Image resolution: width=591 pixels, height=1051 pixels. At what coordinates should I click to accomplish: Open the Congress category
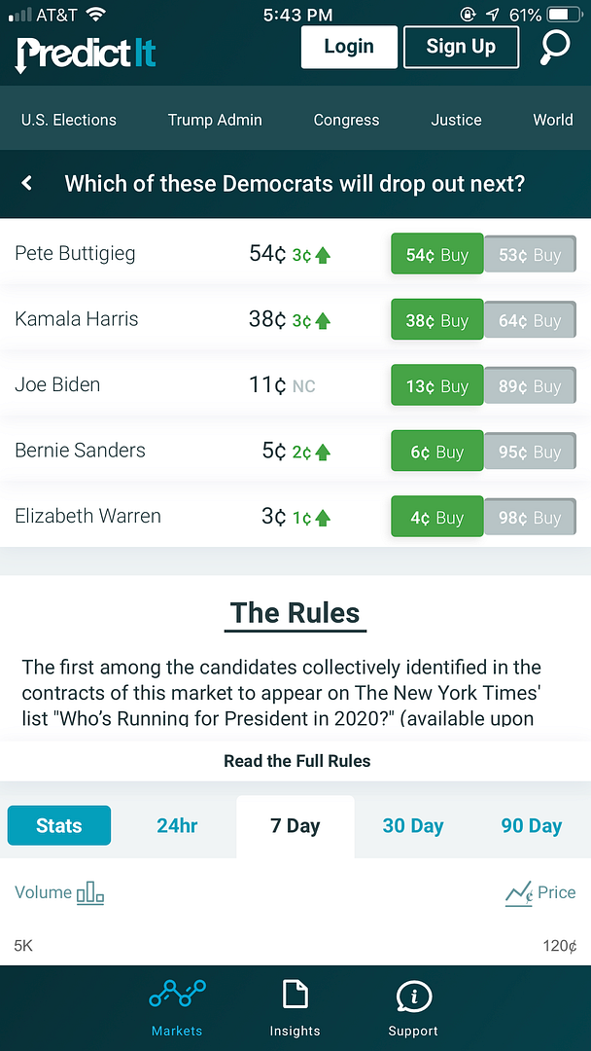click(x=346, y=120)
